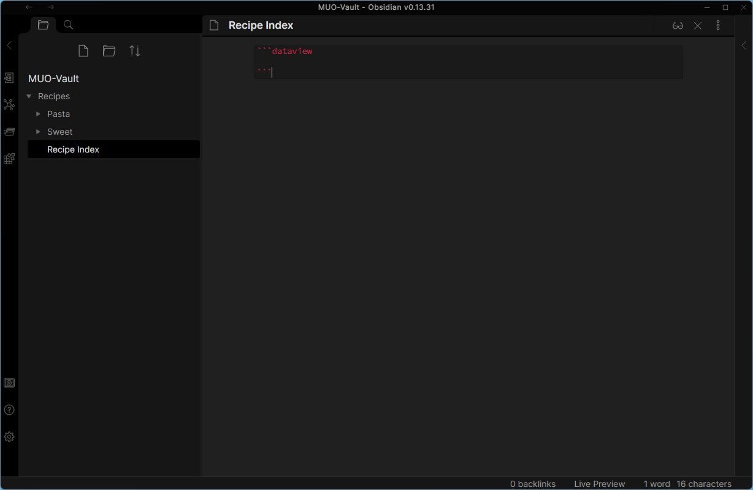Show the 0 backlinks status item
The image size is (753, 490).
(533, 484)
